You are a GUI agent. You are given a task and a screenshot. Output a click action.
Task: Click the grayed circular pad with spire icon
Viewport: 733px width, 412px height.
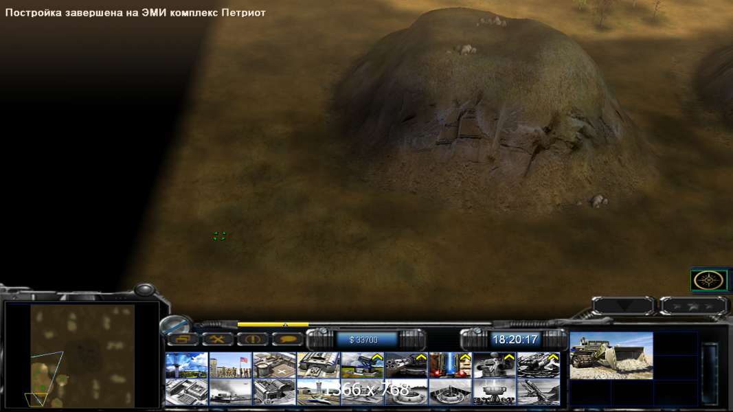click(x=450, y=391)
